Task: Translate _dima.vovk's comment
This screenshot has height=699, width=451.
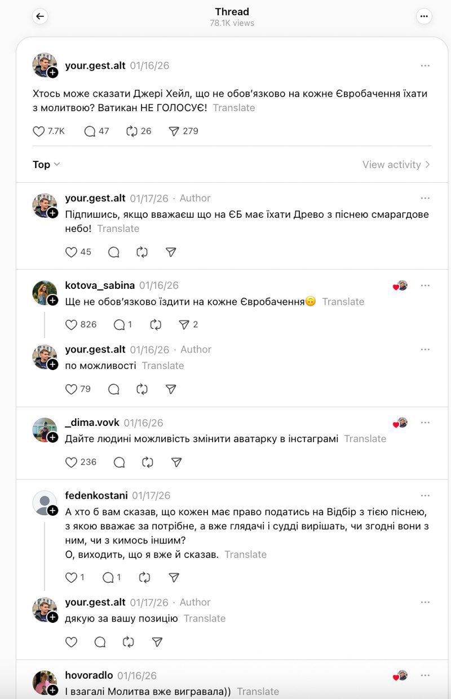Action: (x=365, y=439)
